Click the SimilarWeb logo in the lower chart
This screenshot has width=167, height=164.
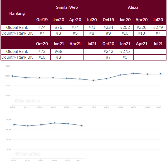point(27,154)
